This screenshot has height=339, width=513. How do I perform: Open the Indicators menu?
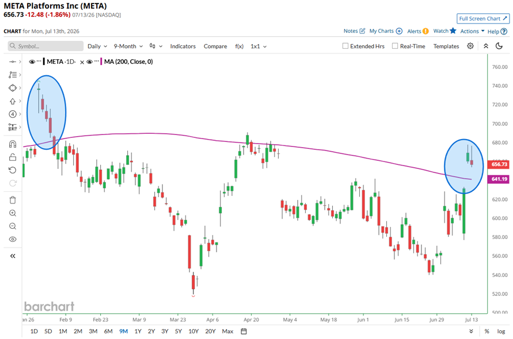point(183,47)
